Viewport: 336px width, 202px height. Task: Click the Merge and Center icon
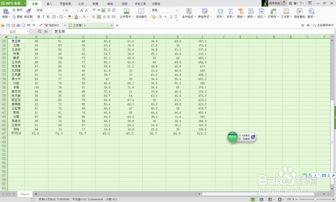point(126,11)
